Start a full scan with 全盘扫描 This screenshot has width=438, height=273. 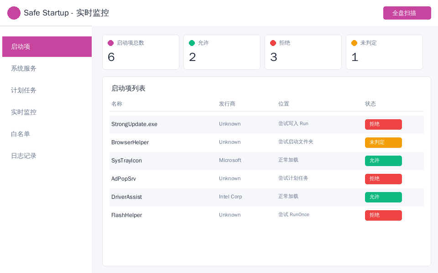click(x=407, y=13)
